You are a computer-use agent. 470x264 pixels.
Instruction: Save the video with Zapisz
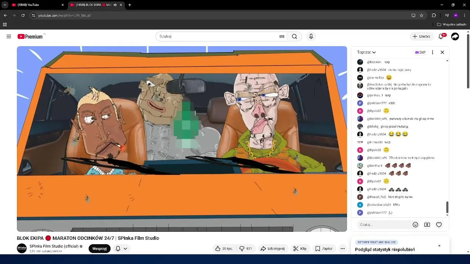point(324,249)
